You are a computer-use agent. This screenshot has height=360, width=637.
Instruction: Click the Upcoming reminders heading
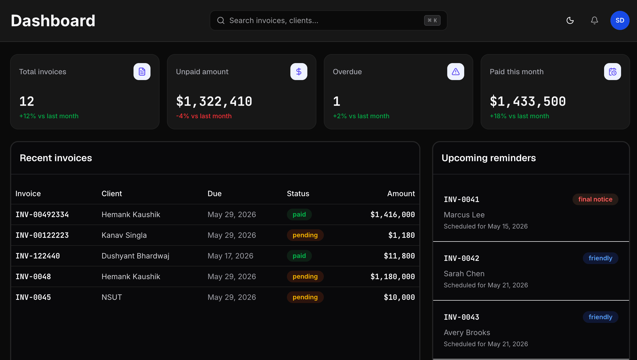point(489,158)
